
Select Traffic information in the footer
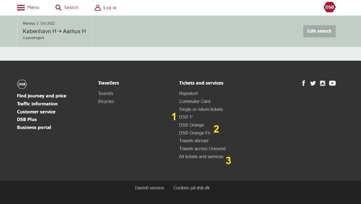pos(37,104)
